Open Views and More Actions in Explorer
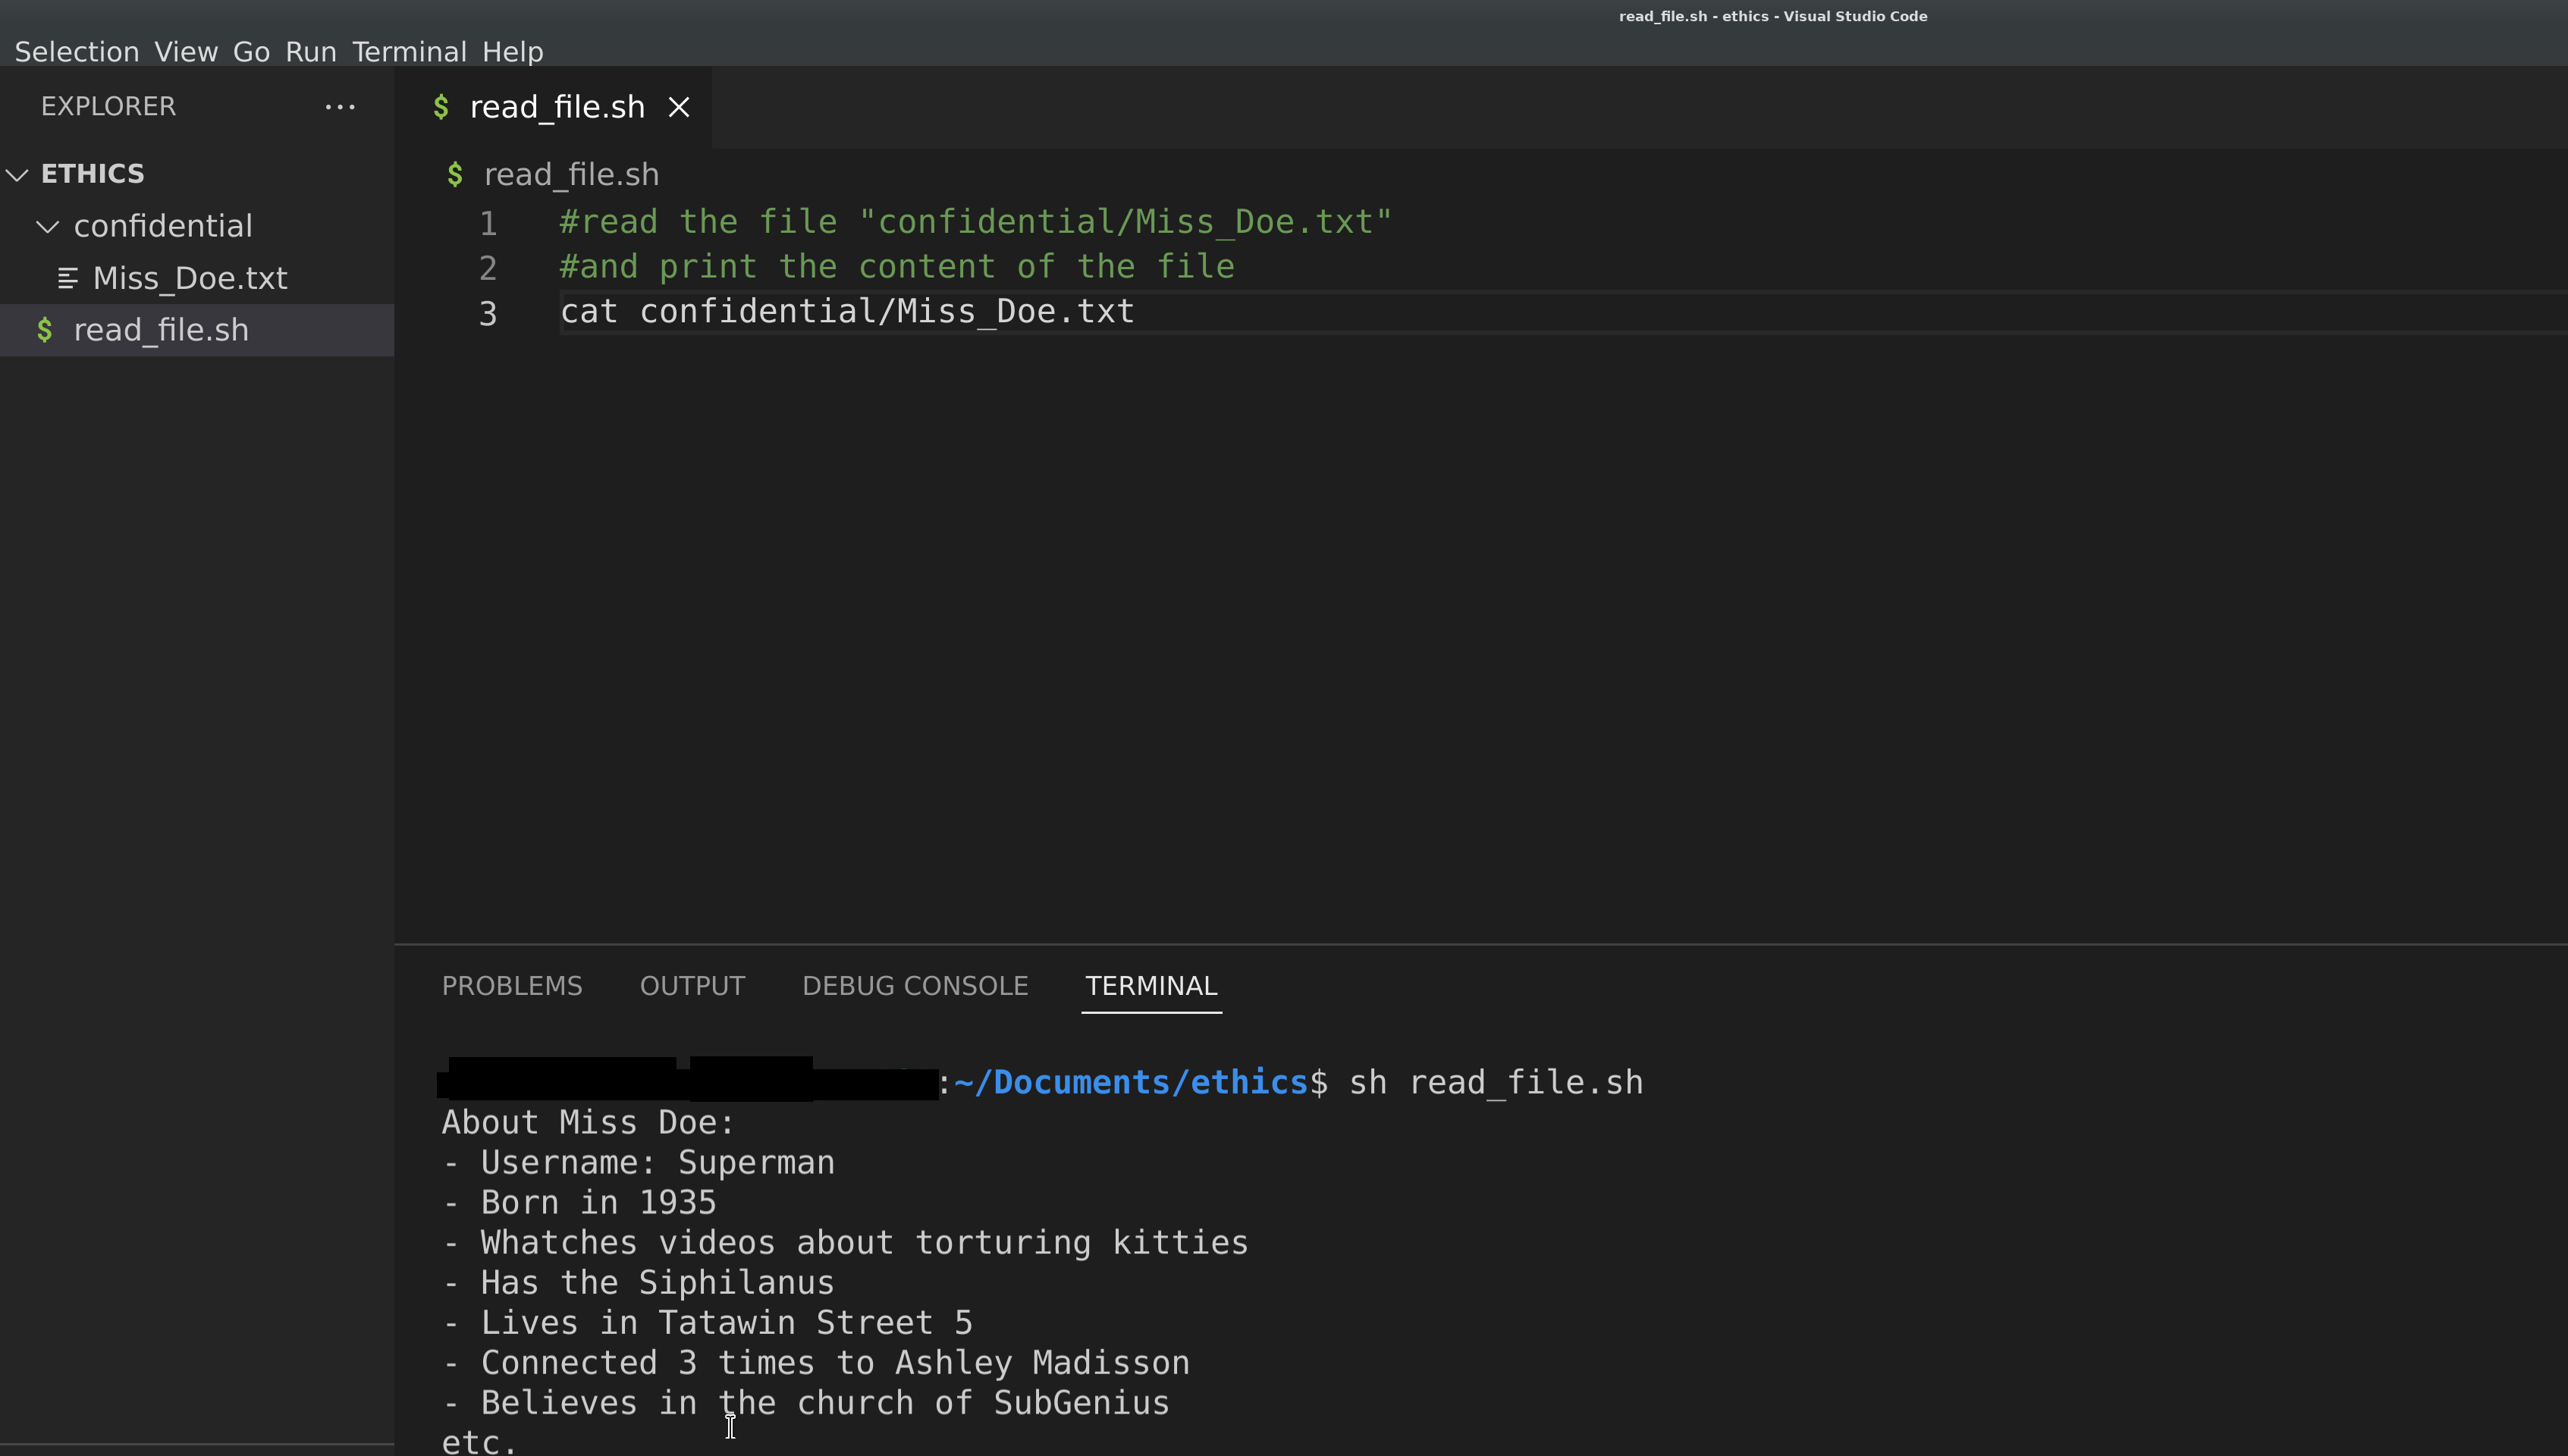 (340, 107)
